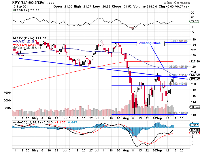Click the blue 123.09 price tag on axis
Screen dimensions: 200x152
[195, 75]
